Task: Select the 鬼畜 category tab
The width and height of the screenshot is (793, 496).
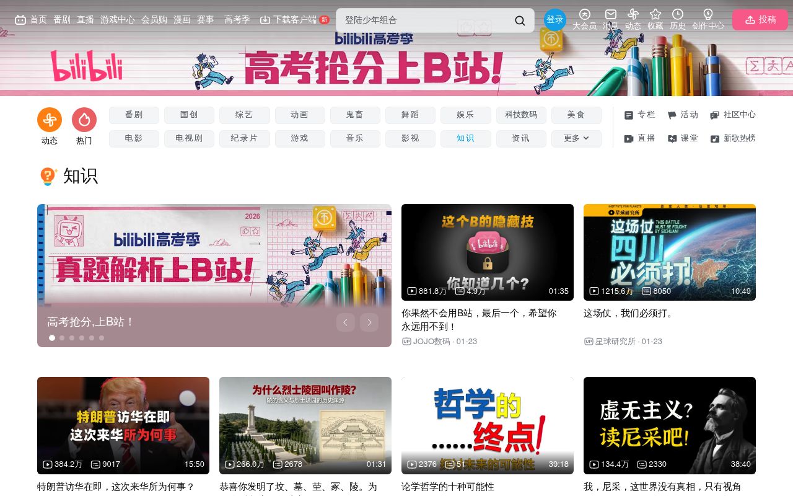Action: [355, 115]
